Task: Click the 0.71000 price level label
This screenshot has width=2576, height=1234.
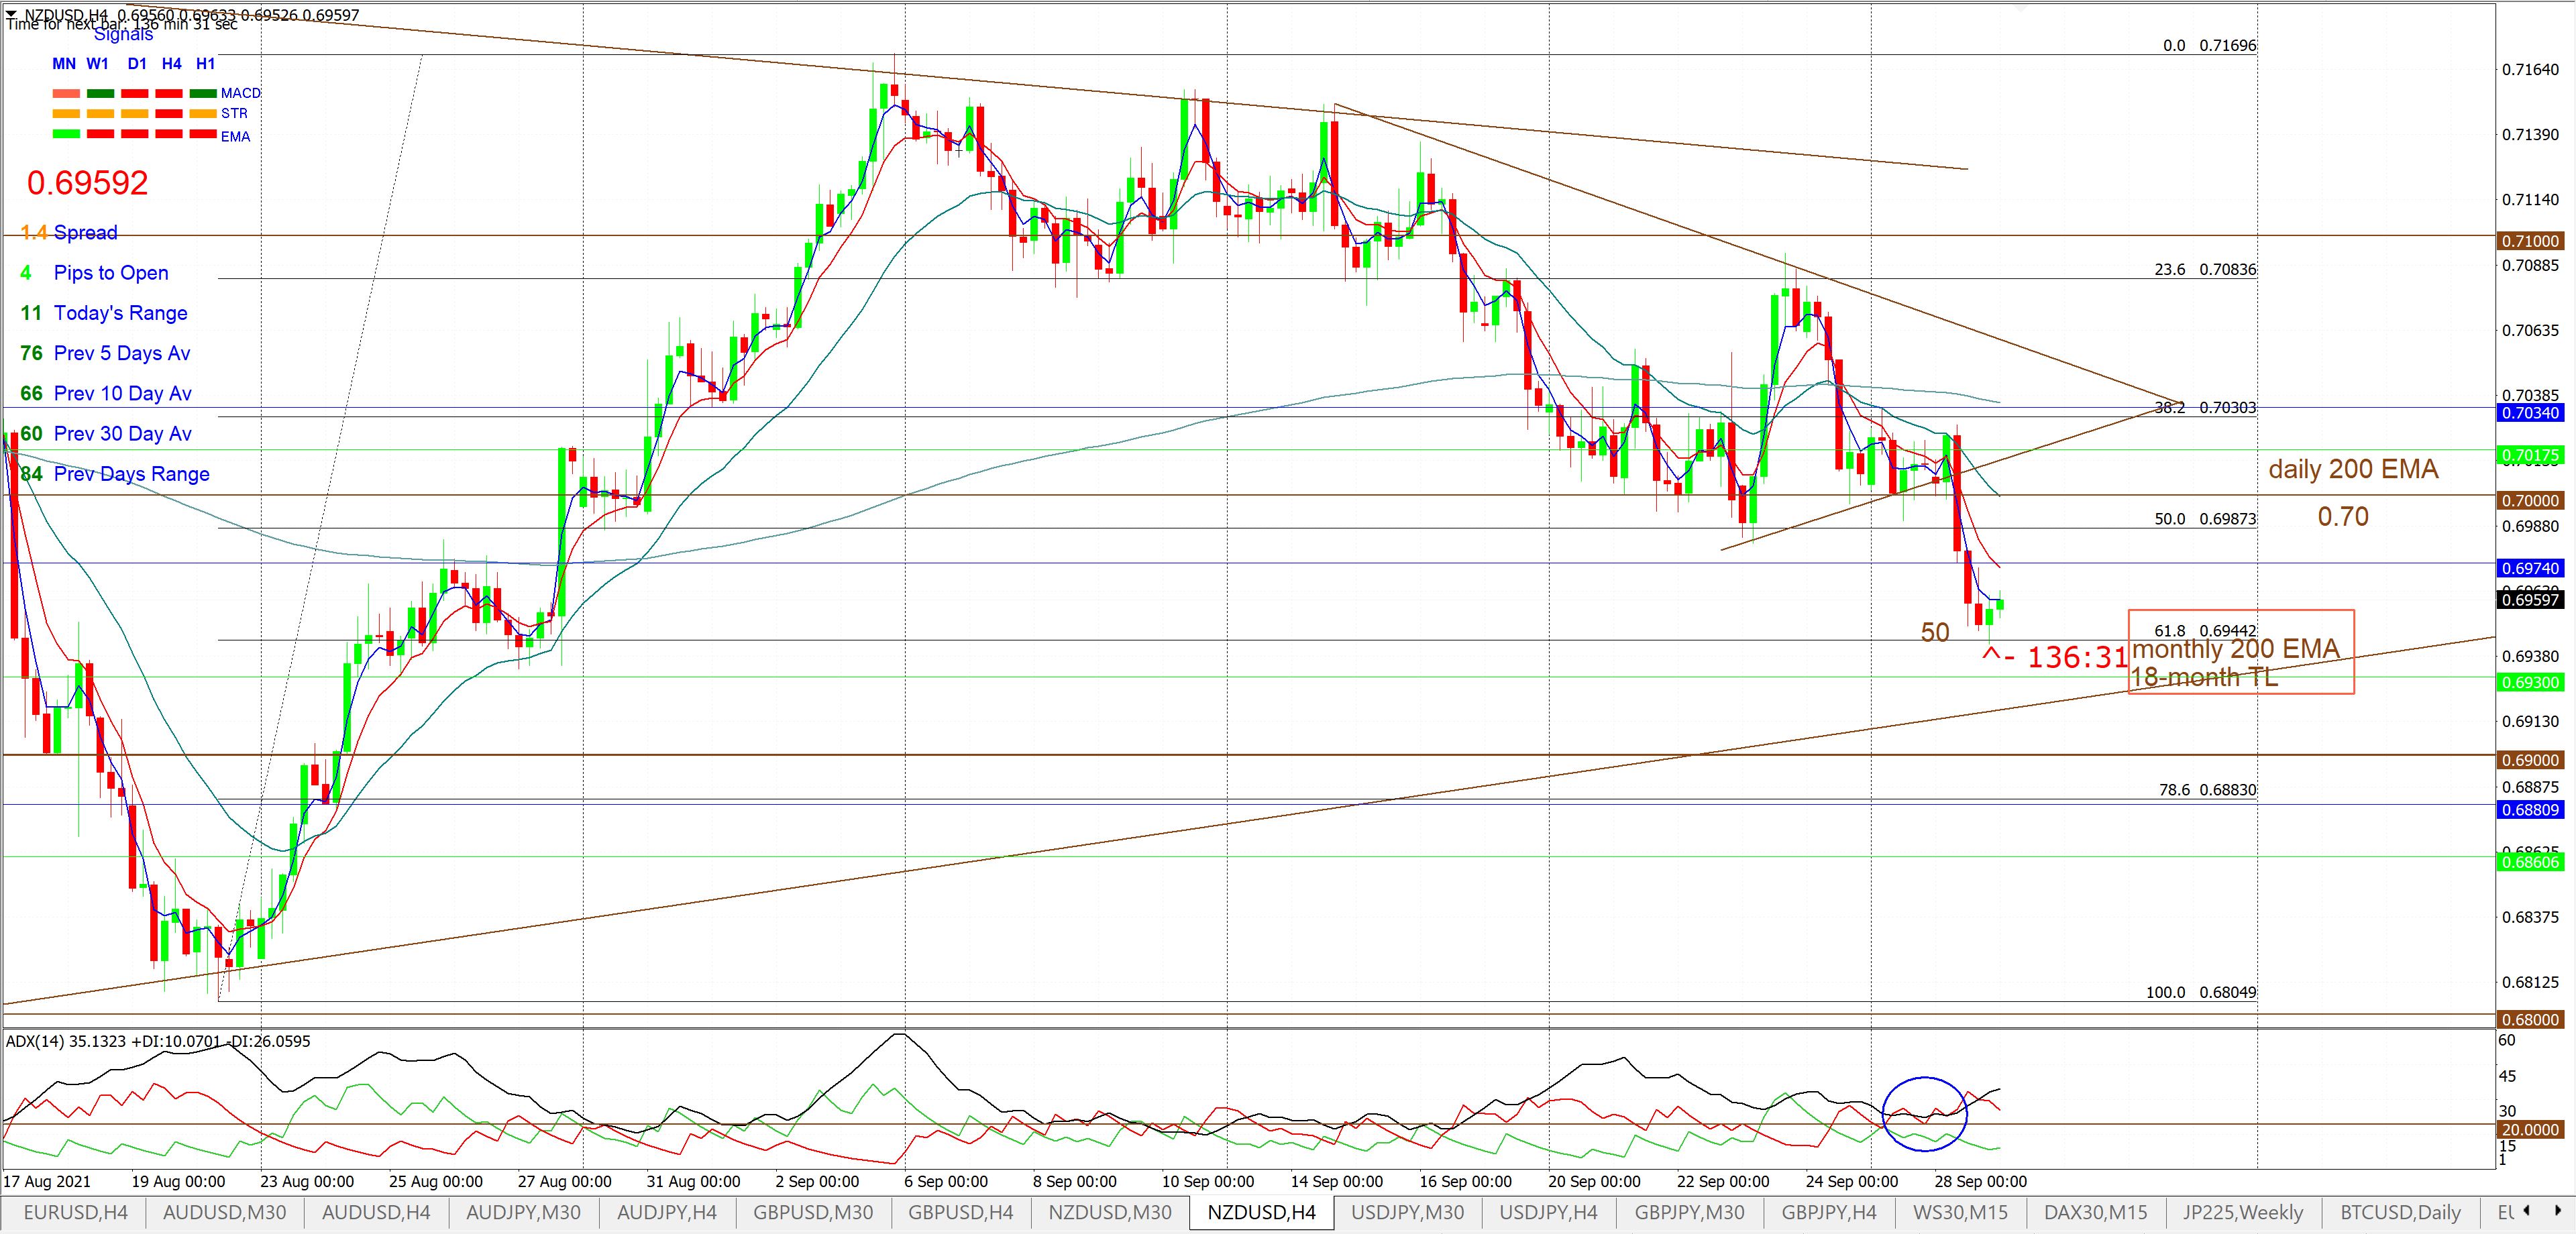Action: [2530, 241]
